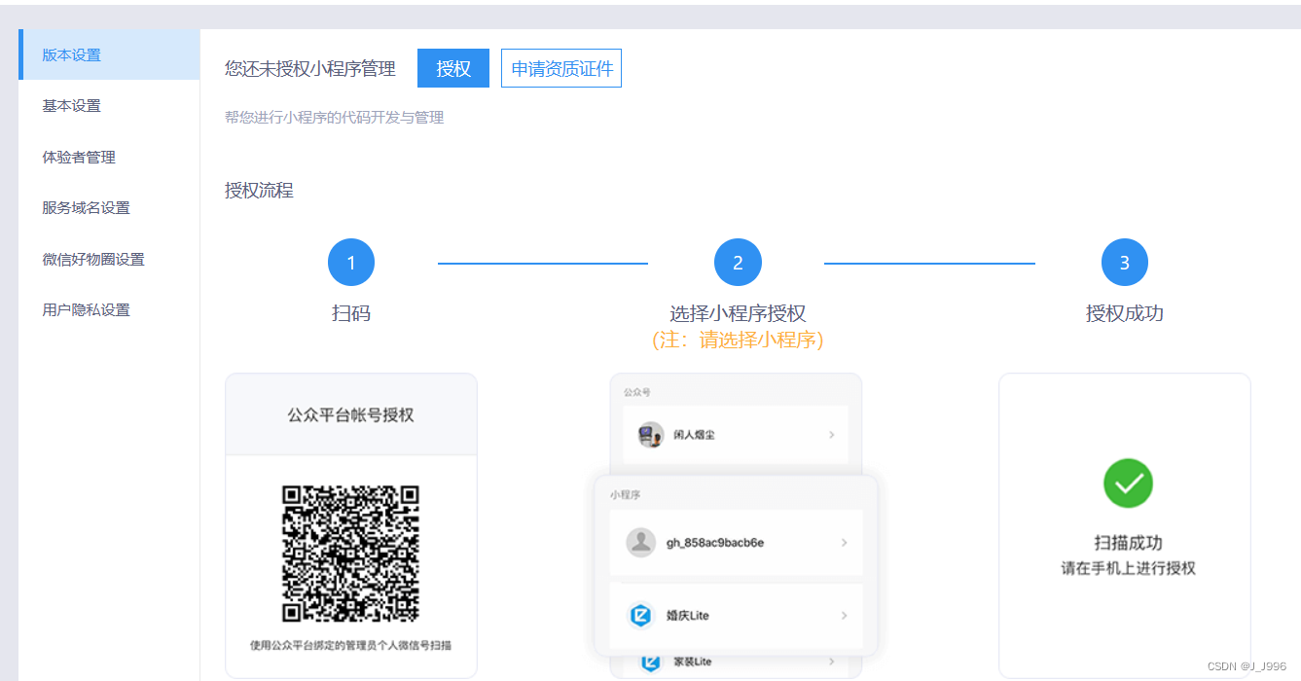Select 服务域名设置 in sidebar
The width and height of the screenshot is (1301, 681).
click(x=109, y=207)
